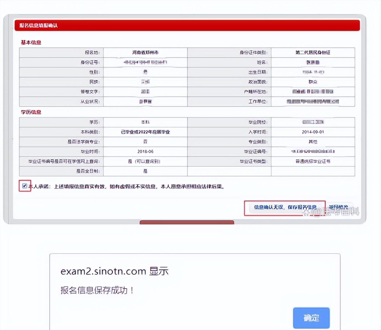Click 已毕业或2022年应届毕业 cell

click(x=145, y=132)
